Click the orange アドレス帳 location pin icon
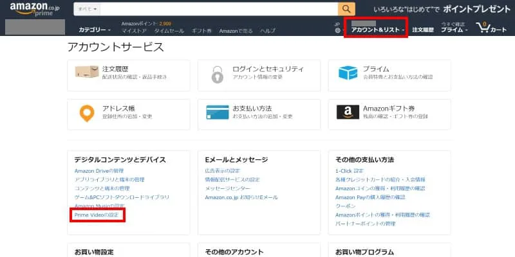This screenshot has width=515, height=257. pos(84,113)
